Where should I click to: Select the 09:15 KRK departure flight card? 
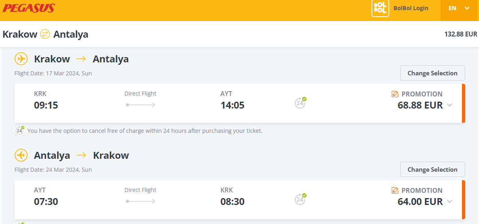point(240,103)
